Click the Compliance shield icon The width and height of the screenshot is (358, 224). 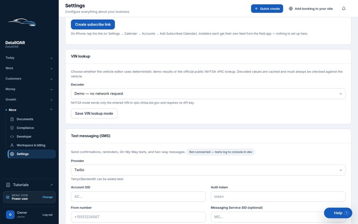(12, 128)
